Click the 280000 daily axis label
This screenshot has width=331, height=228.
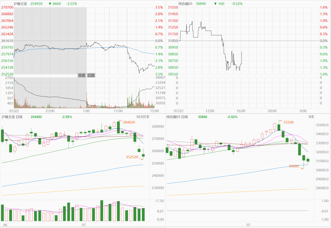coord(158,127)
